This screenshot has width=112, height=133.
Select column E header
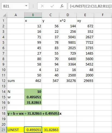point(85,15)
